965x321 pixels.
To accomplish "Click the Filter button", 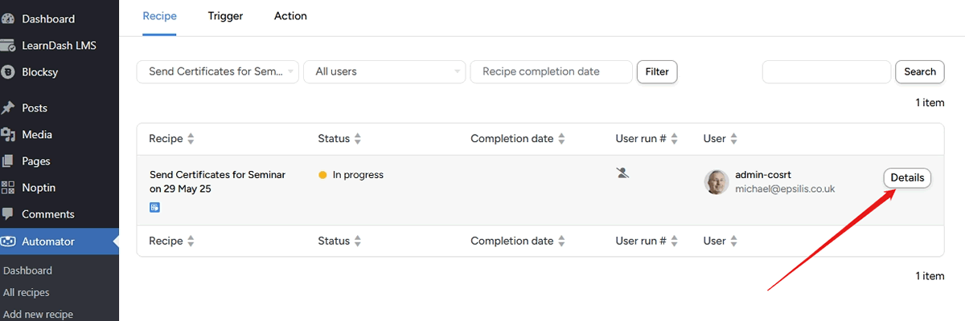I will pyautogui.click(x=657, y=71).
